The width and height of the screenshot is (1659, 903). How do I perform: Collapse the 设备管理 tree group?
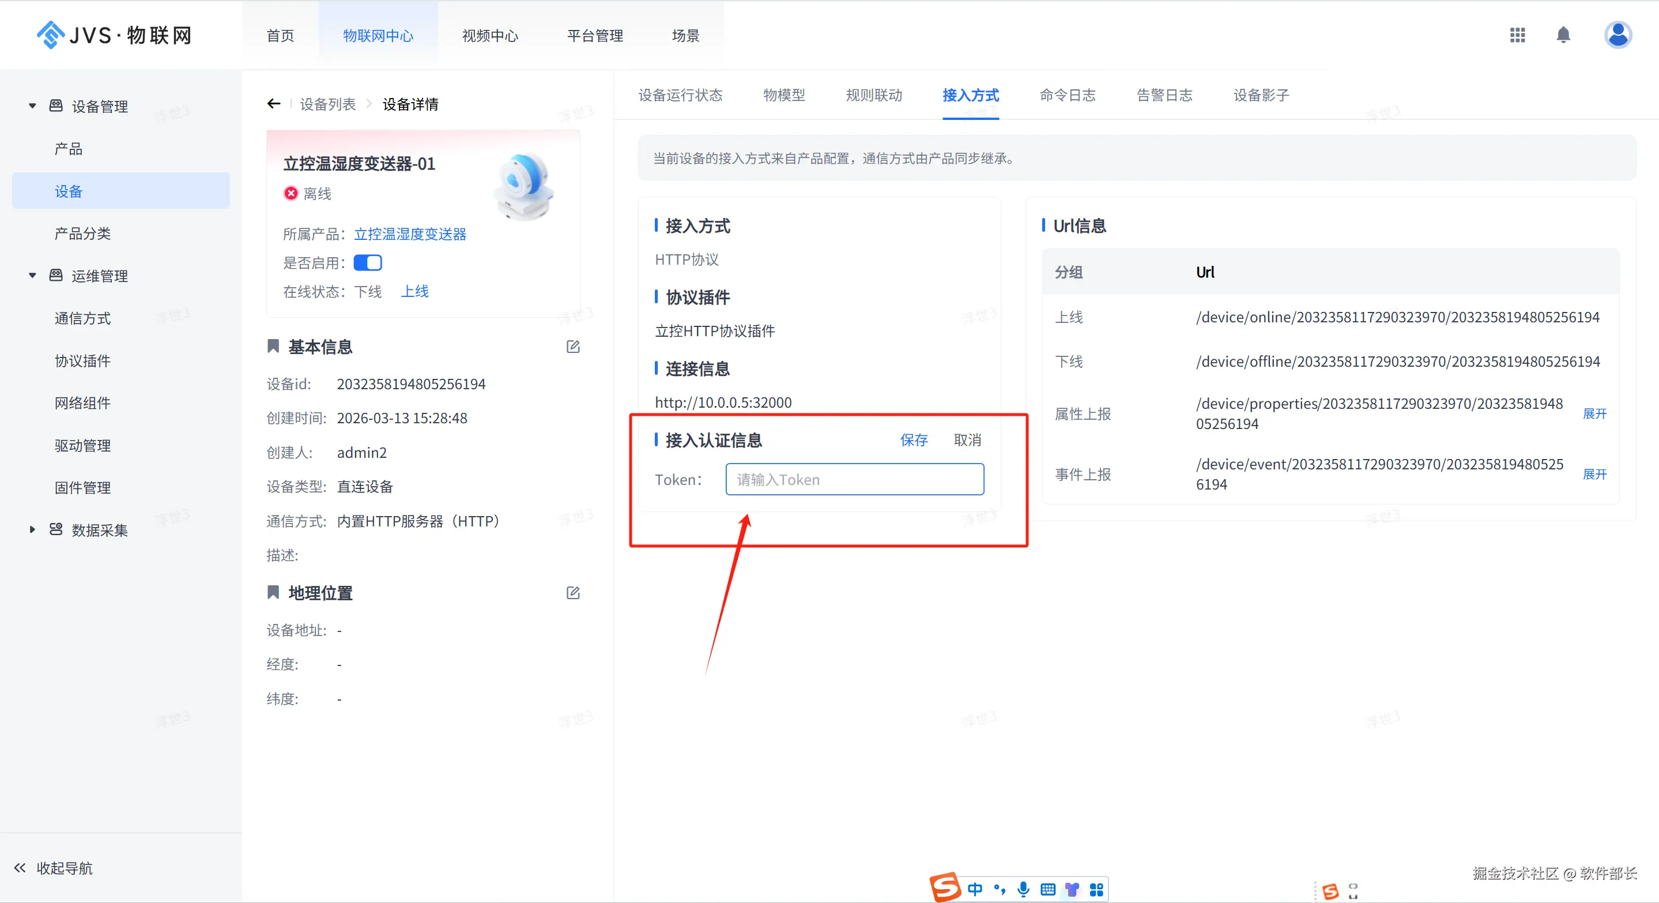tap(32, 106)
